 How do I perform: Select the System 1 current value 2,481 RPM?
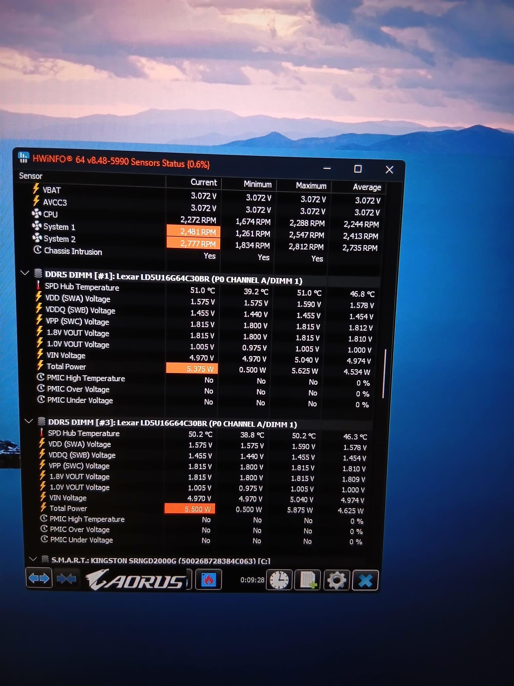194,231
